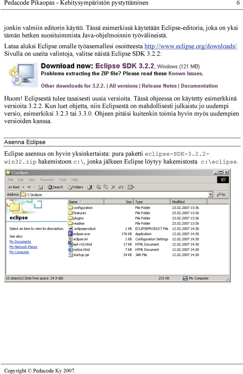Sort files by Type column header
Image resolution: width=243 pixels, height=374 pixels.
coord(152,202)
